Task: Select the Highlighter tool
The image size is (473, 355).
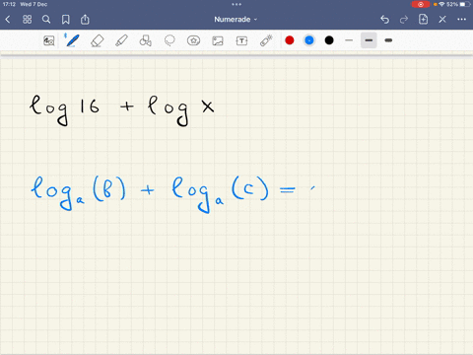Action: click(121, 40)
